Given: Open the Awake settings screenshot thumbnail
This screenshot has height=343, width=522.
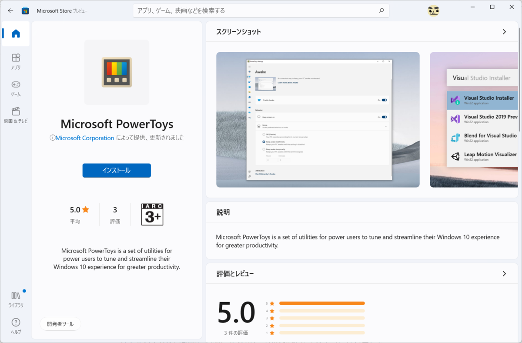Looking at the screenshot, I should (318, 120).
